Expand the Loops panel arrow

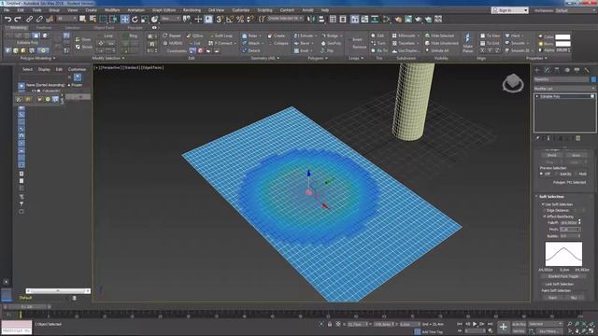point(362,58)
